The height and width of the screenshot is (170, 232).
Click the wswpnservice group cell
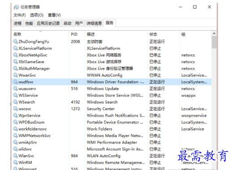pos(194,116)
